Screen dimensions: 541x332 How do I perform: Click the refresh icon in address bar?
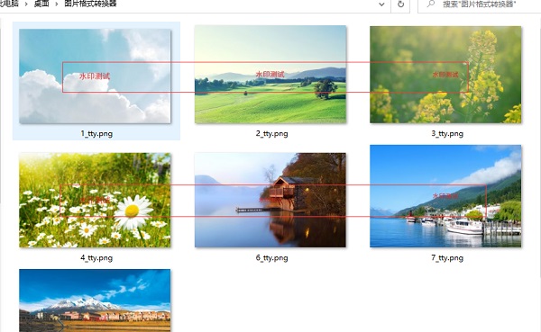click(x=400, y=4)
